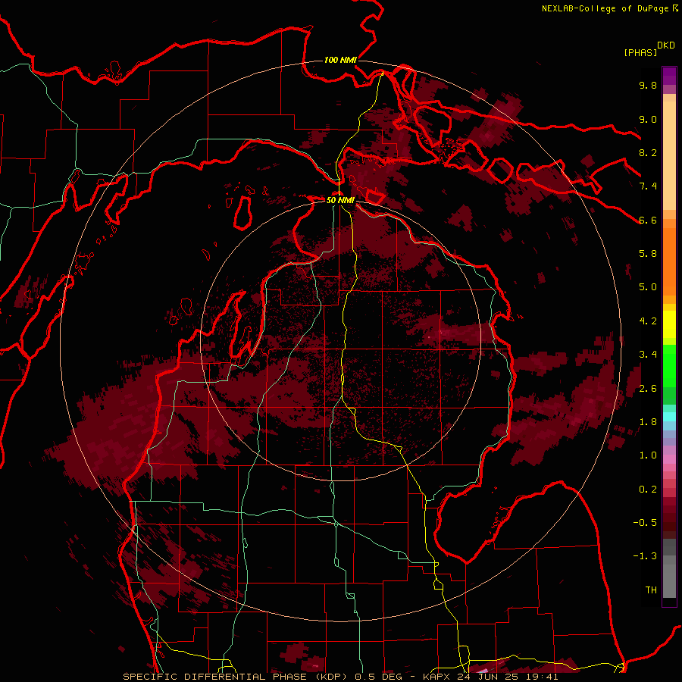Click the 50 NMI range ring label

click(340, 200)
